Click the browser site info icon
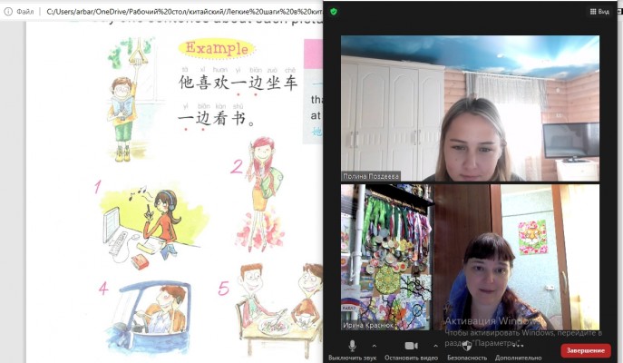 [8, 12]
